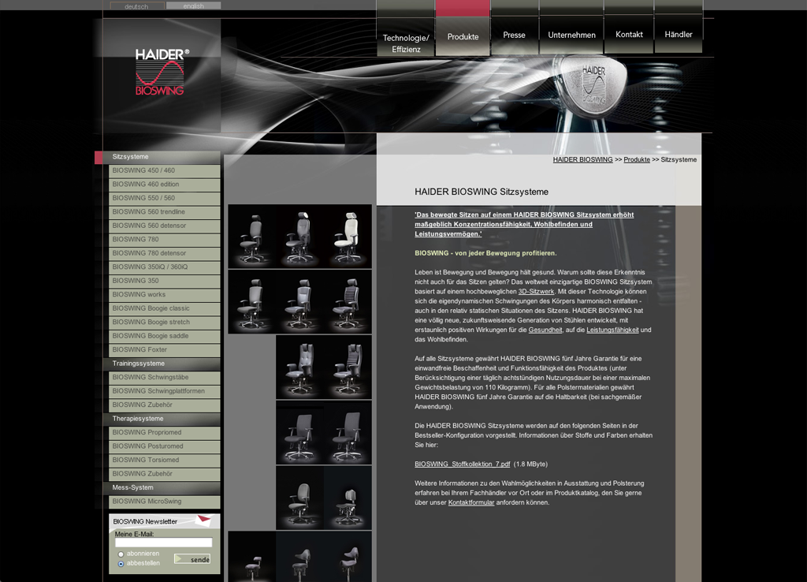Open bottom row saddle stools thumbnail
The image size is (807, 582).
point(299,557)
